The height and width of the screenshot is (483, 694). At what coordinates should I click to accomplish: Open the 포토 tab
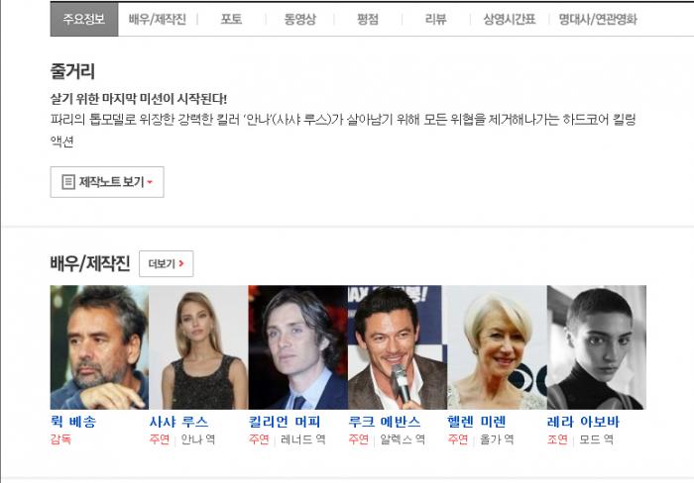point(231,19)
